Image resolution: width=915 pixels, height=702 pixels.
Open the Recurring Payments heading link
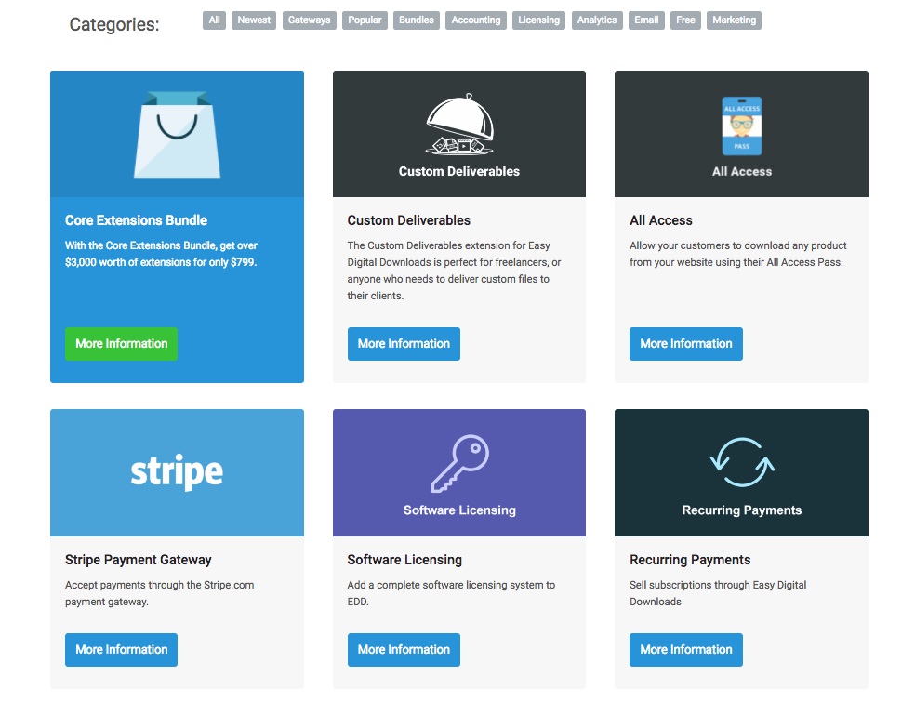(x=690, y=560)
